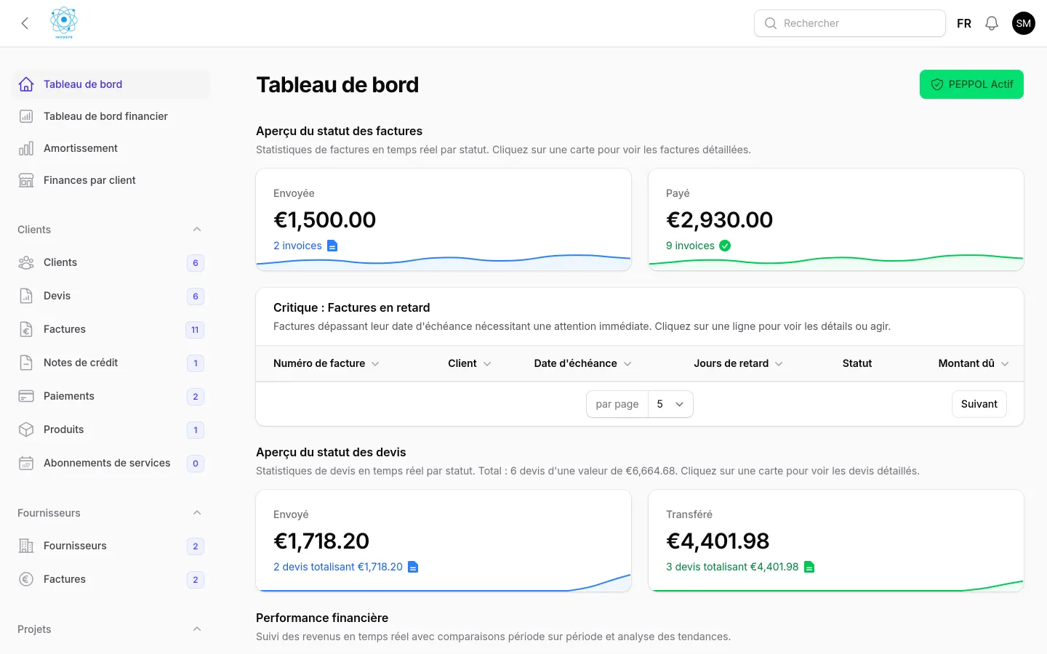This screenshot has height=654, width=1047.
Task: Collapse the Fournisseurs sidebar section
Action: 197,513
